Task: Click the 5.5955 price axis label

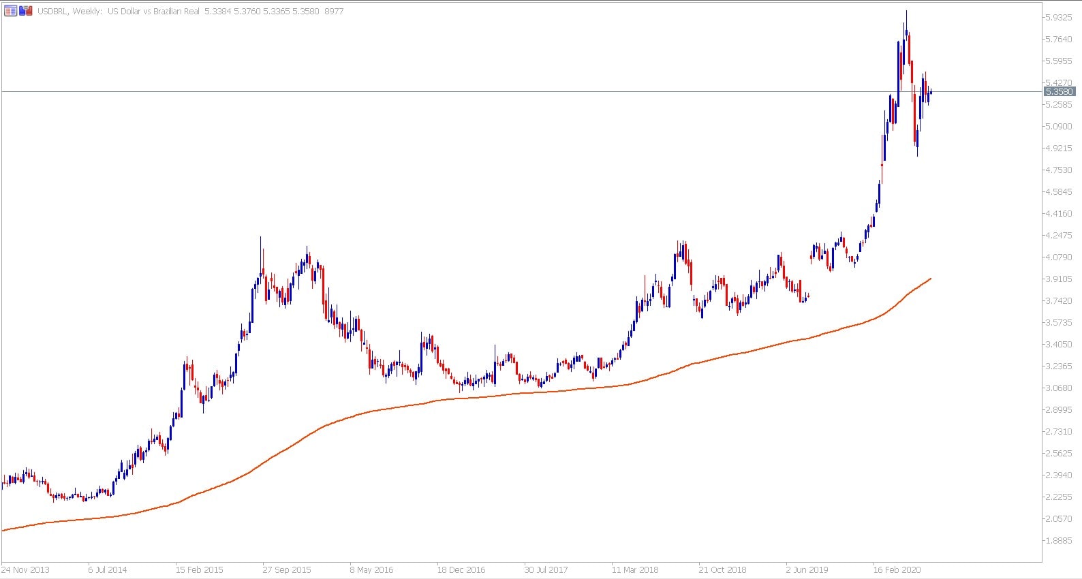Action: (x=1058, y=61)
